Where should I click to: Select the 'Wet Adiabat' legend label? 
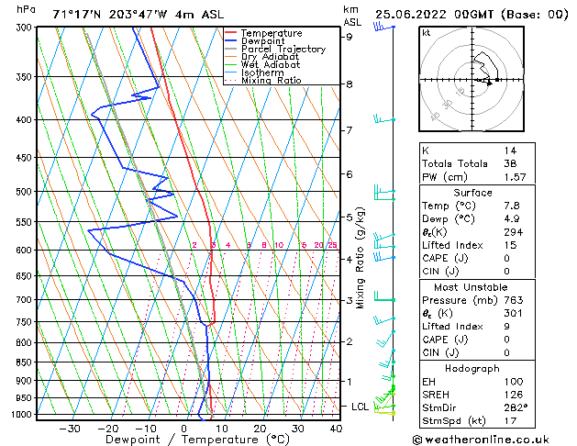pyautogui.click(x=271, y=64)
